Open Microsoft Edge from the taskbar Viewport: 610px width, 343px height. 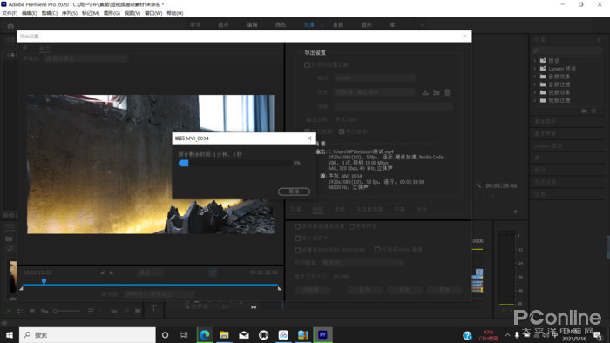(205, 335)
